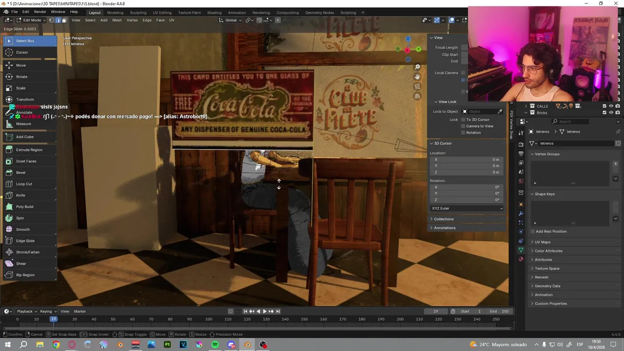
Task: Click the zoom viewport magnifier icon
Action: [417, 67]
